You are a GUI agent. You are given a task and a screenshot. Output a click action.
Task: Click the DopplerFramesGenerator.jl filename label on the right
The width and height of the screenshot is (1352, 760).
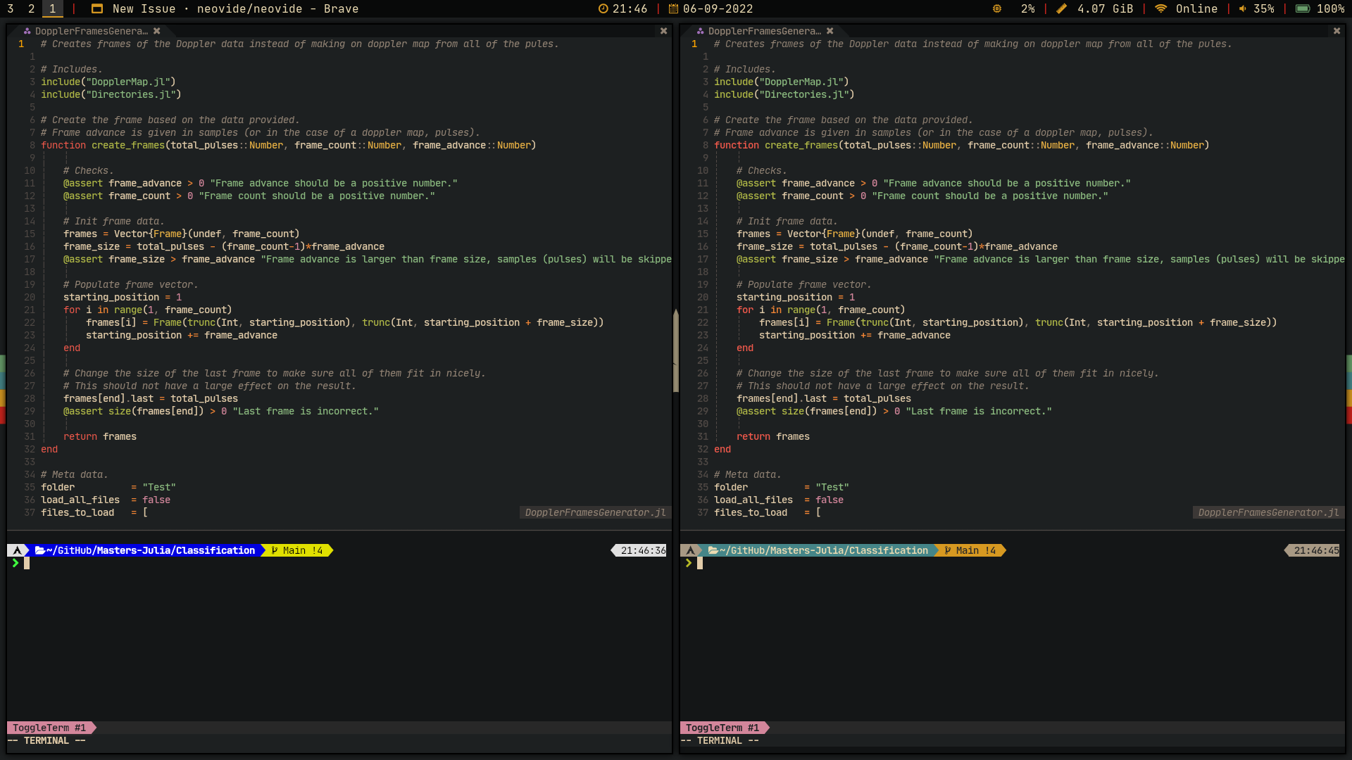pos(1269,512)
